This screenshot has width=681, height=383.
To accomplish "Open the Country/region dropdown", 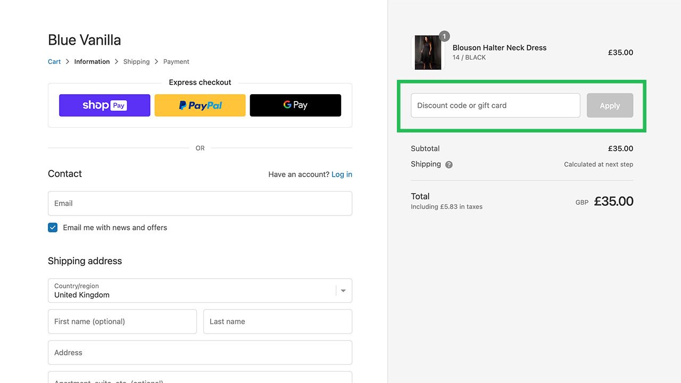I will pos(200,290).
